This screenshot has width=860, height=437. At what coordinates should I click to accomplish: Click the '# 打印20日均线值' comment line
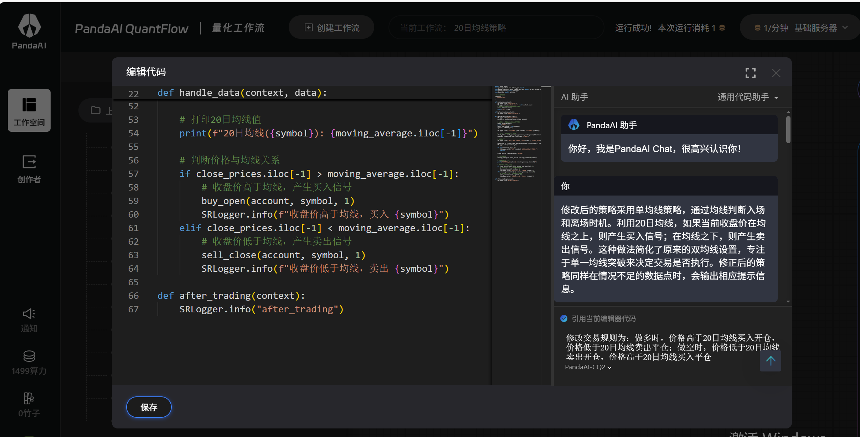click(220, 120)
